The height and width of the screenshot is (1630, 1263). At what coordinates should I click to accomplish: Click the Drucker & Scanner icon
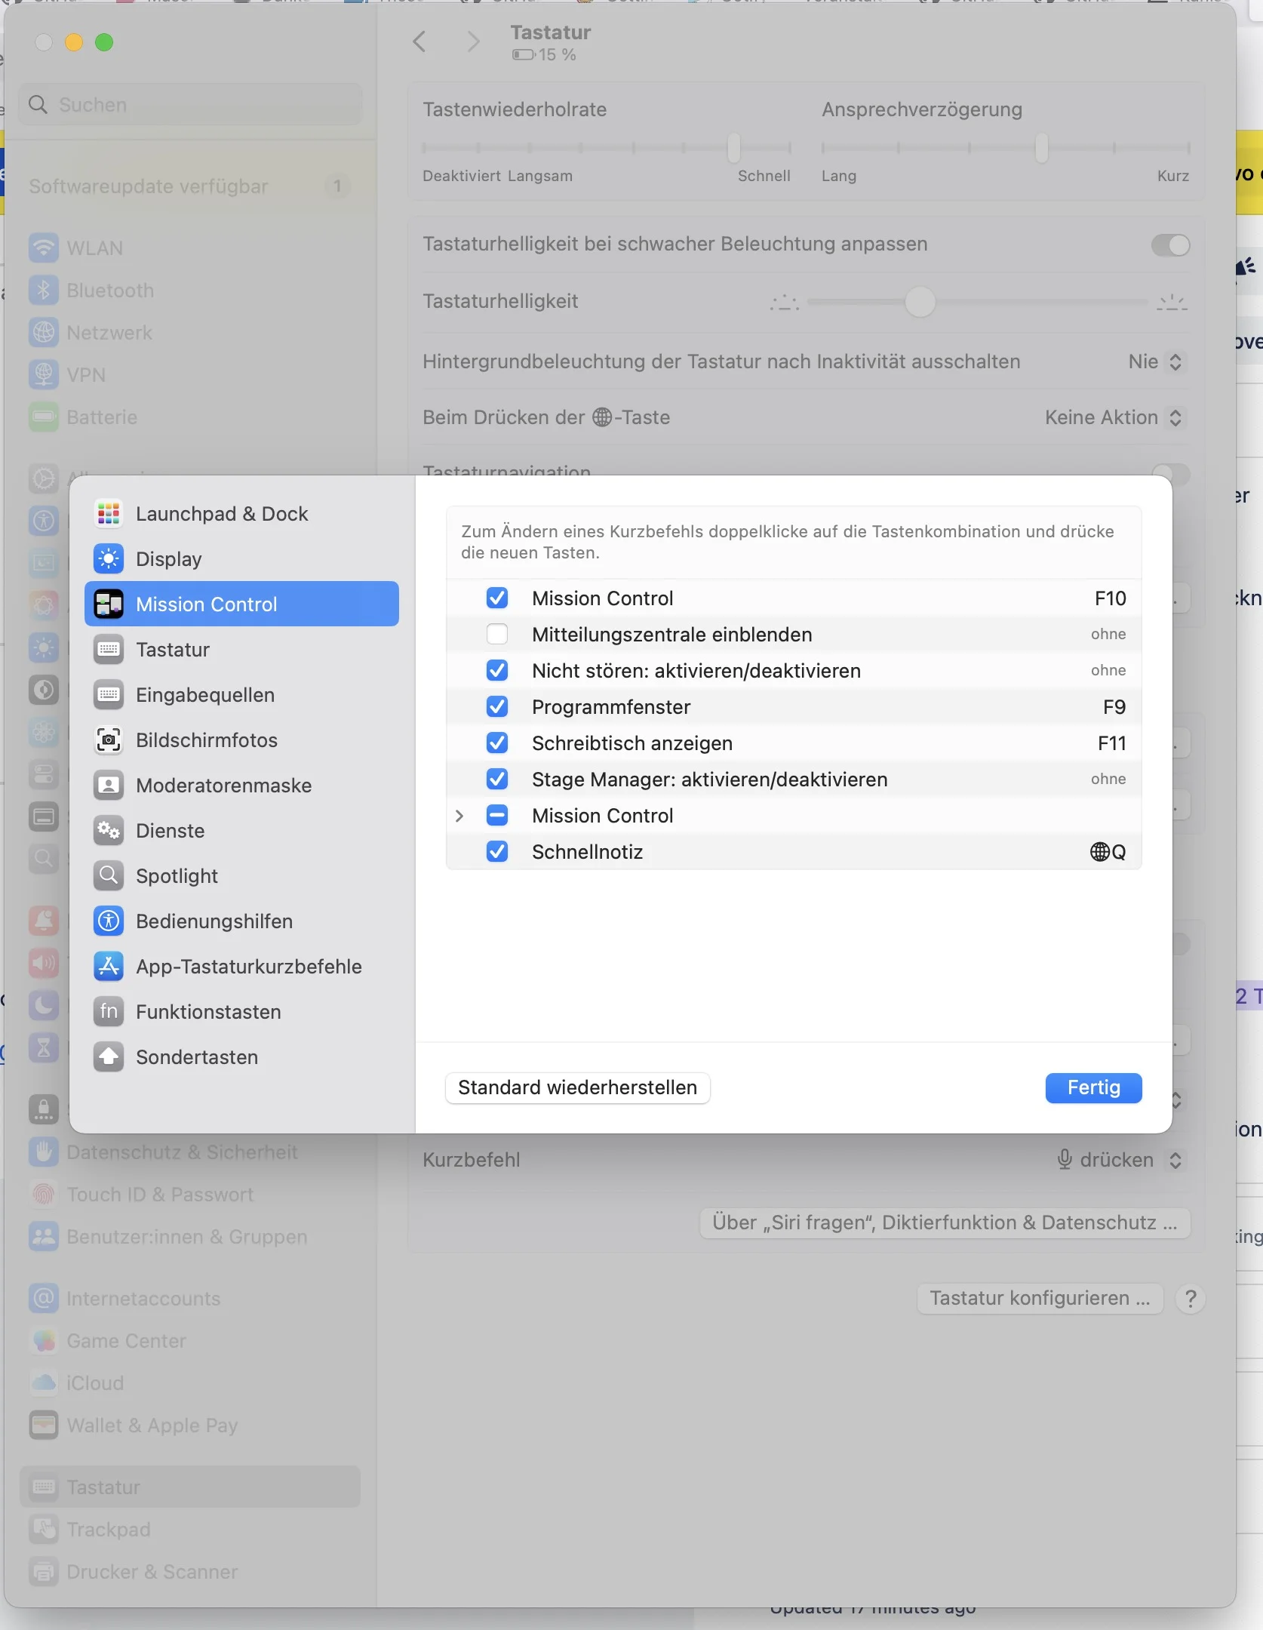point(44,1572)
